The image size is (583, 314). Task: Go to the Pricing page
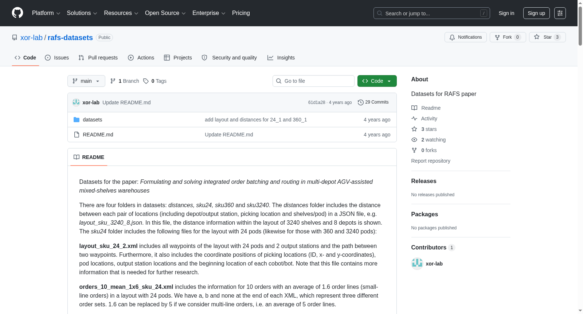point(241,13)
